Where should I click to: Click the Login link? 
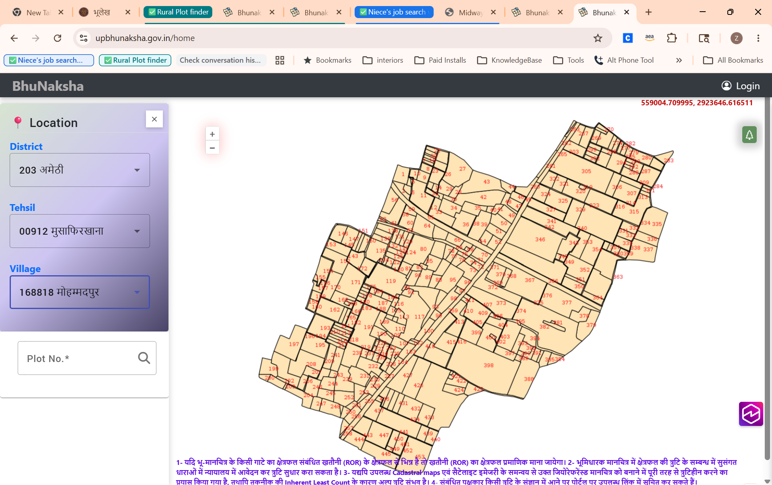pos(741,86)
